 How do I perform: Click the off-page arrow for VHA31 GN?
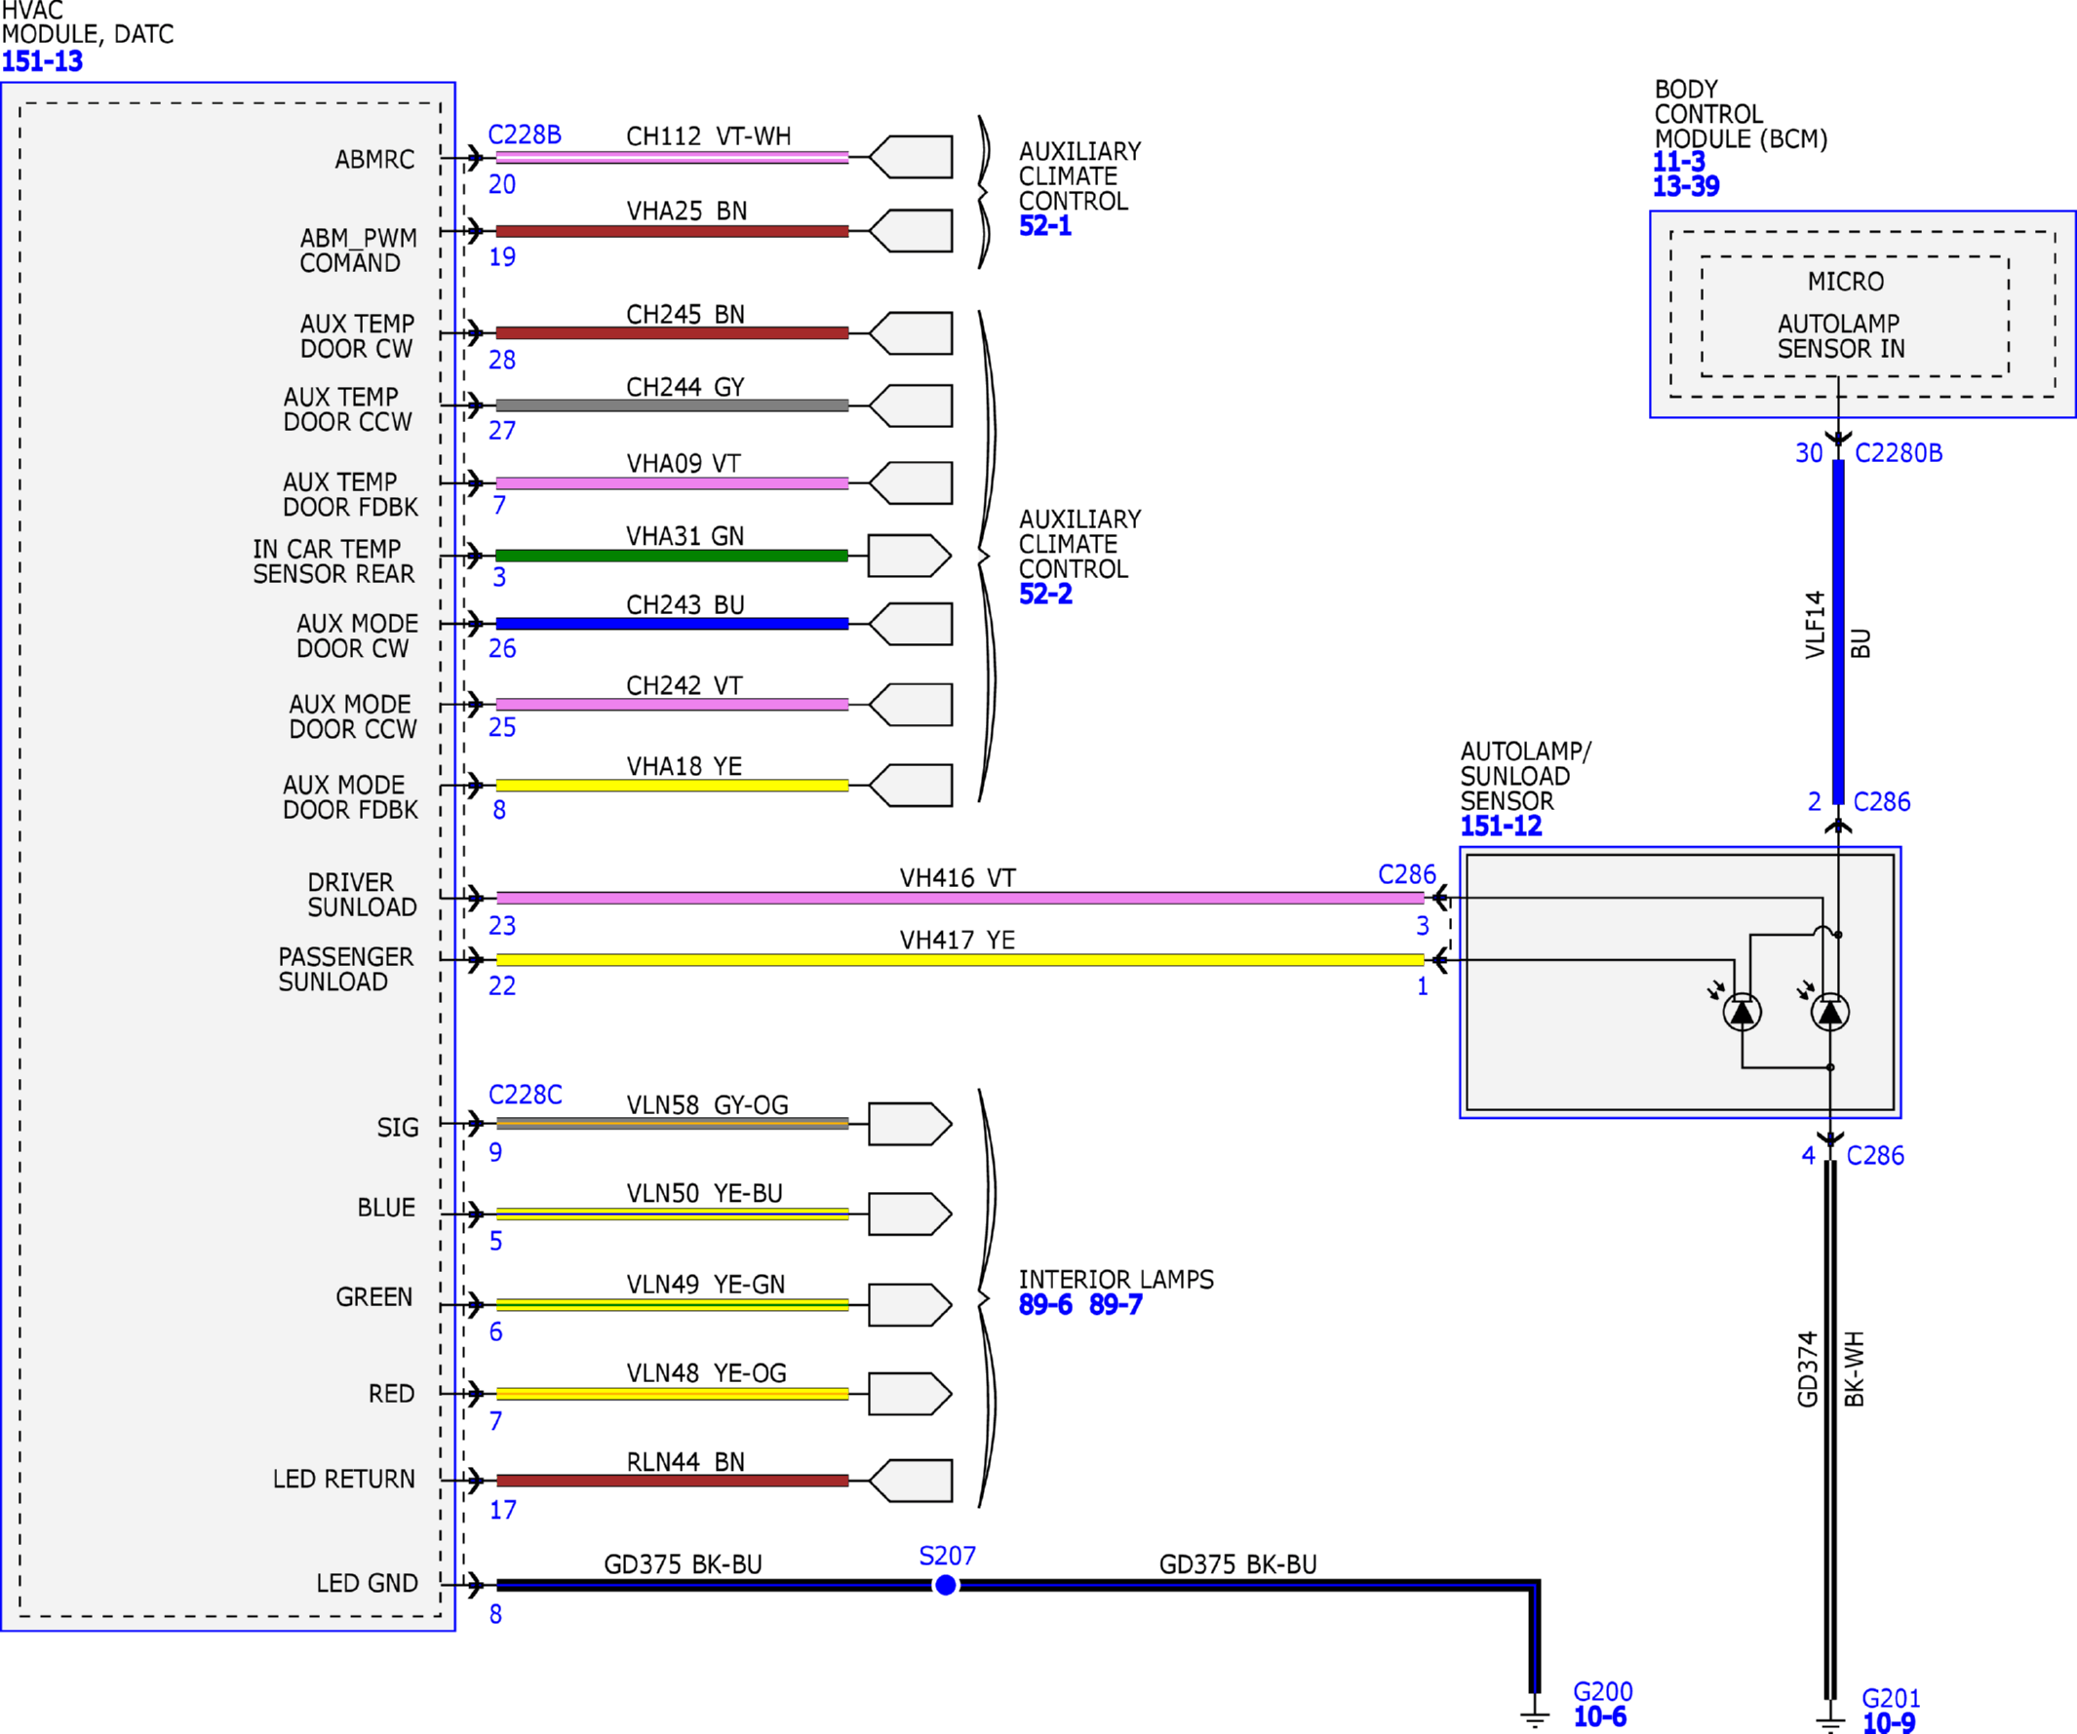[910, 556]
